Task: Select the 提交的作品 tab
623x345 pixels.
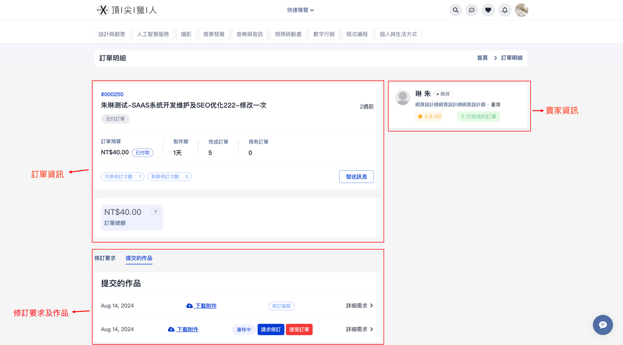Action: pyautogui.click(x=139, y=258)
